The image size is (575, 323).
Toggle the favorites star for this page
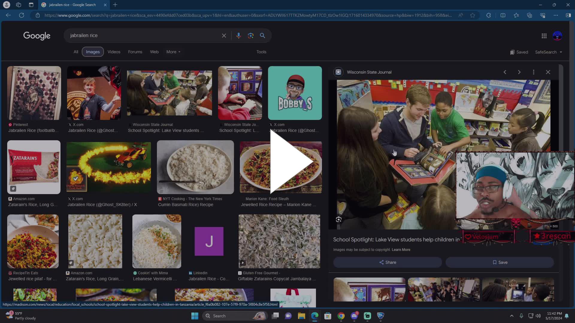coord(473,15)
